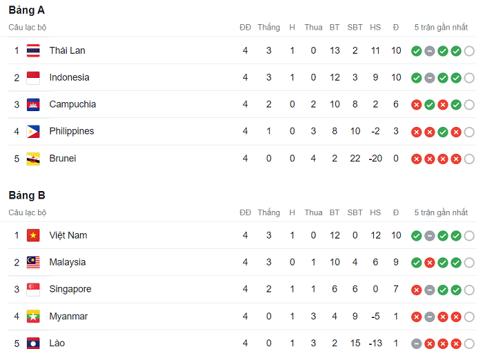The width and height of the screenshot is (483, 349).
Task: Open the Việt Nam team link
Action: (68, 235)
